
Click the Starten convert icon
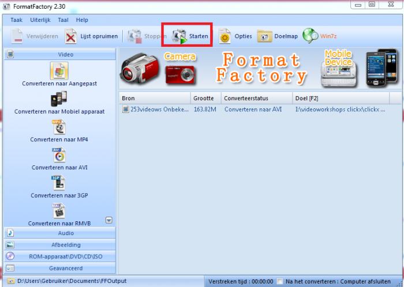pos(179,36)
